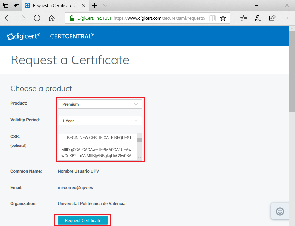
Task: Click inside the CSR text area
Action: click(97, 146)
